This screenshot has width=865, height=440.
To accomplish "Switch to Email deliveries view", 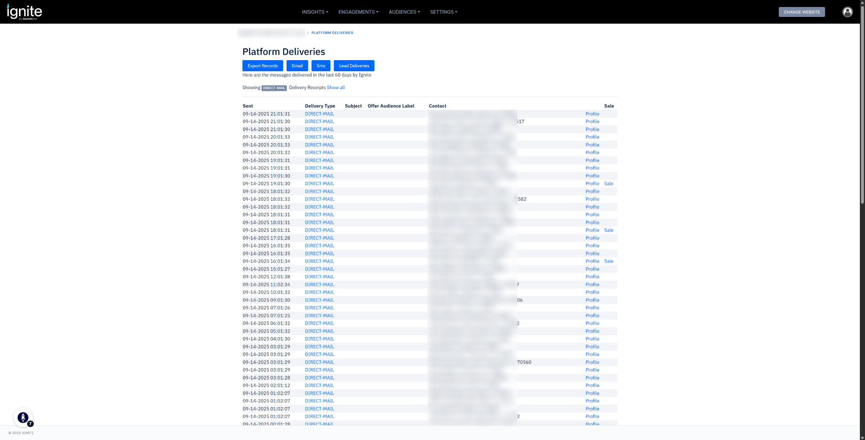I will pyautogui.click(x=297, y=65).
